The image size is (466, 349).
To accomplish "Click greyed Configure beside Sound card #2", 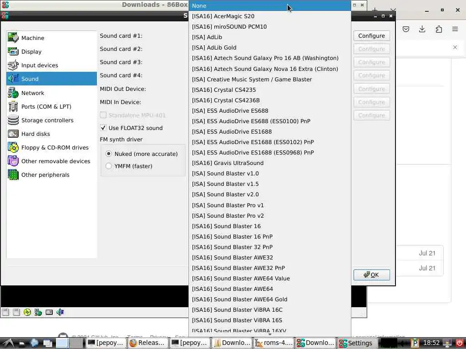I will pos(371,49).
